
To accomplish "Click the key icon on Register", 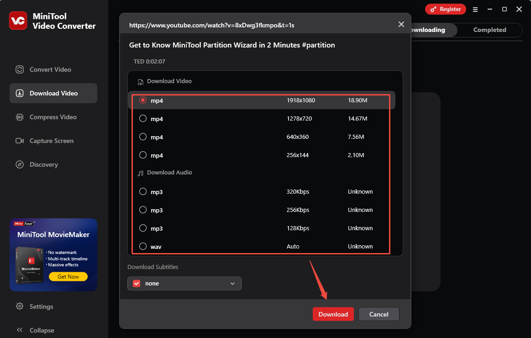I will [433, 10].
